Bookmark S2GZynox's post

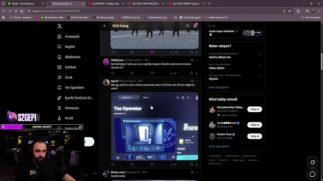point(191,73)
